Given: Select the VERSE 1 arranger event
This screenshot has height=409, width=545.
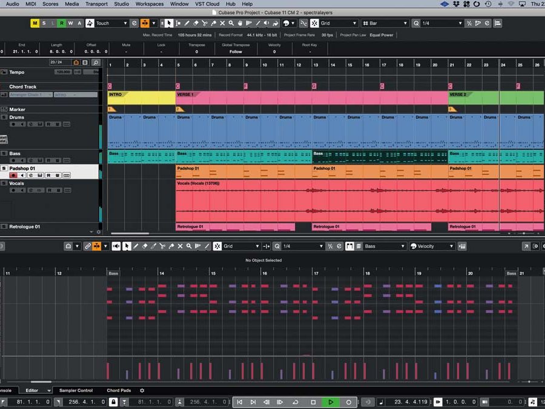Looking at the screenshot, I should pyautogui.click(x=312, y=98).
